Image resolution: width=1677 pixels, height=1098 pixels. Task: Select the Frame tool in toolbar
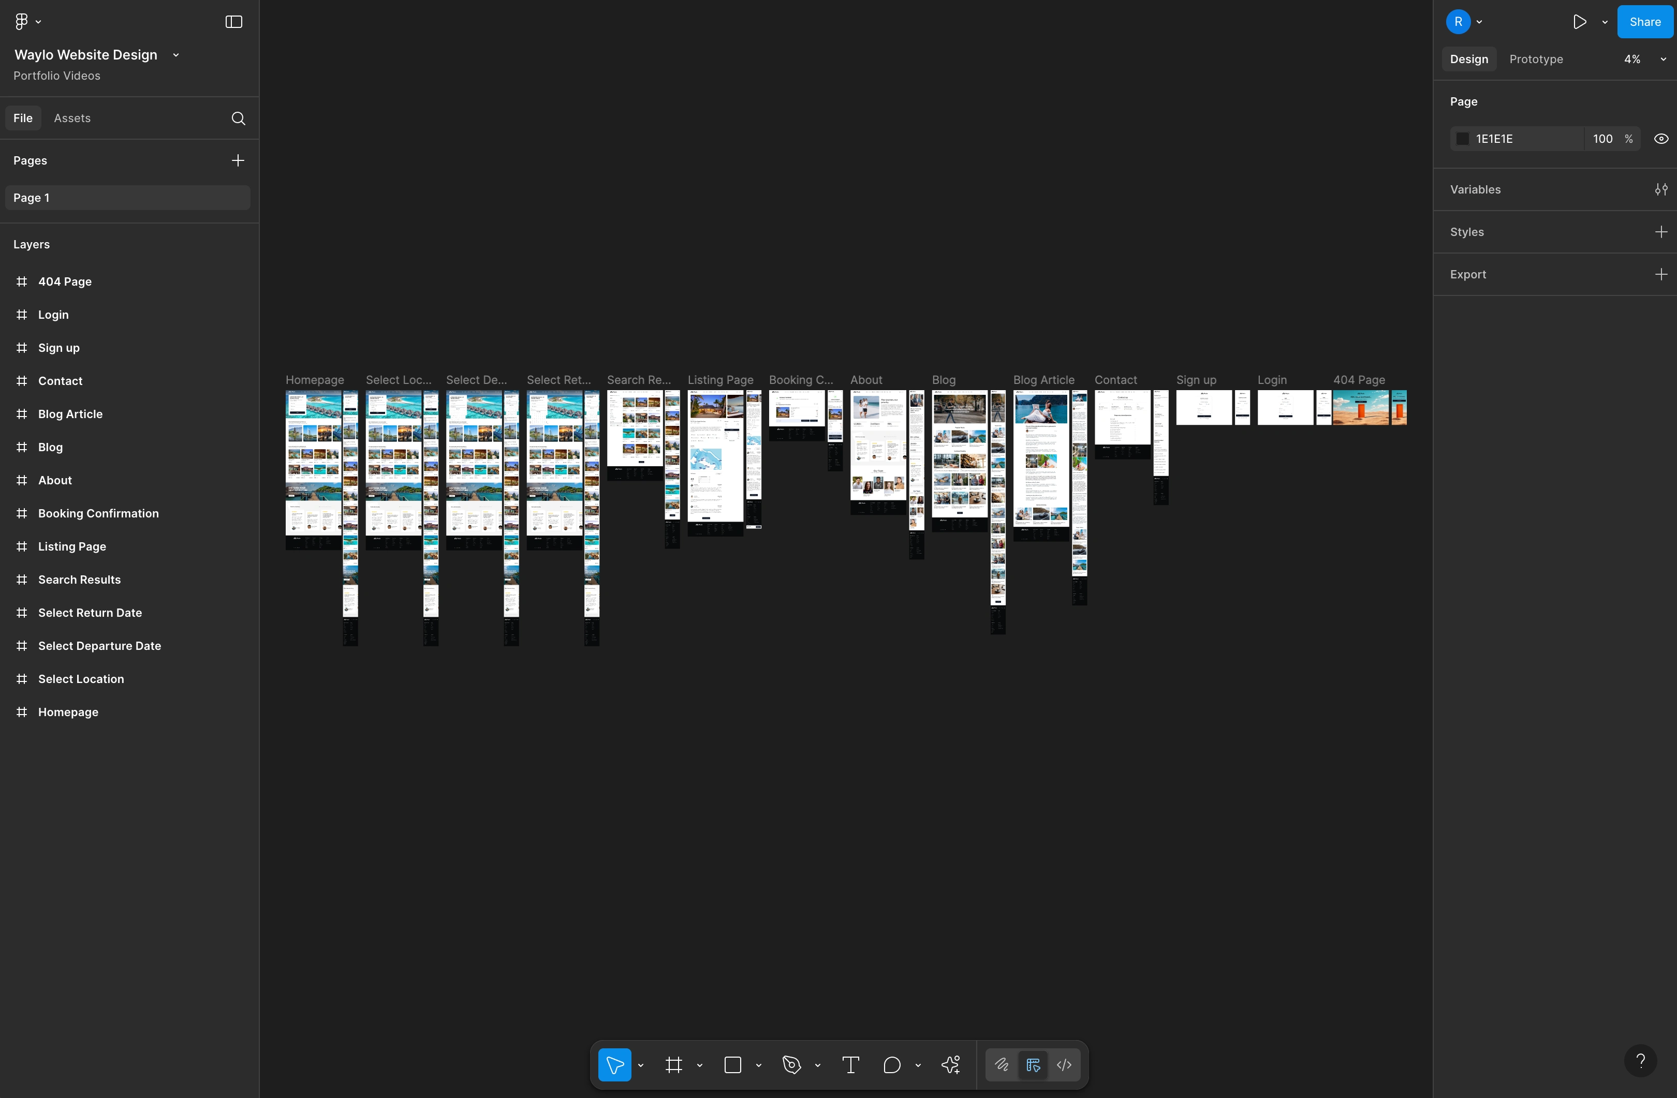[673, 1064]
